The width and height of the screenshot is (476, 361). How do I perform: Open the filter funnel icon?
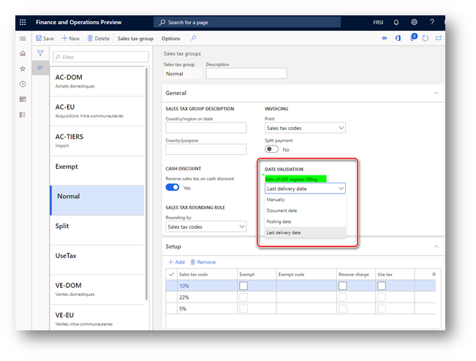point(40,53)
